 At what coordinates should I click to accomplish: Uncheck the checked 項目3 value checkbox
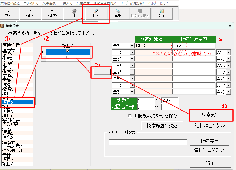pos(68,51)
